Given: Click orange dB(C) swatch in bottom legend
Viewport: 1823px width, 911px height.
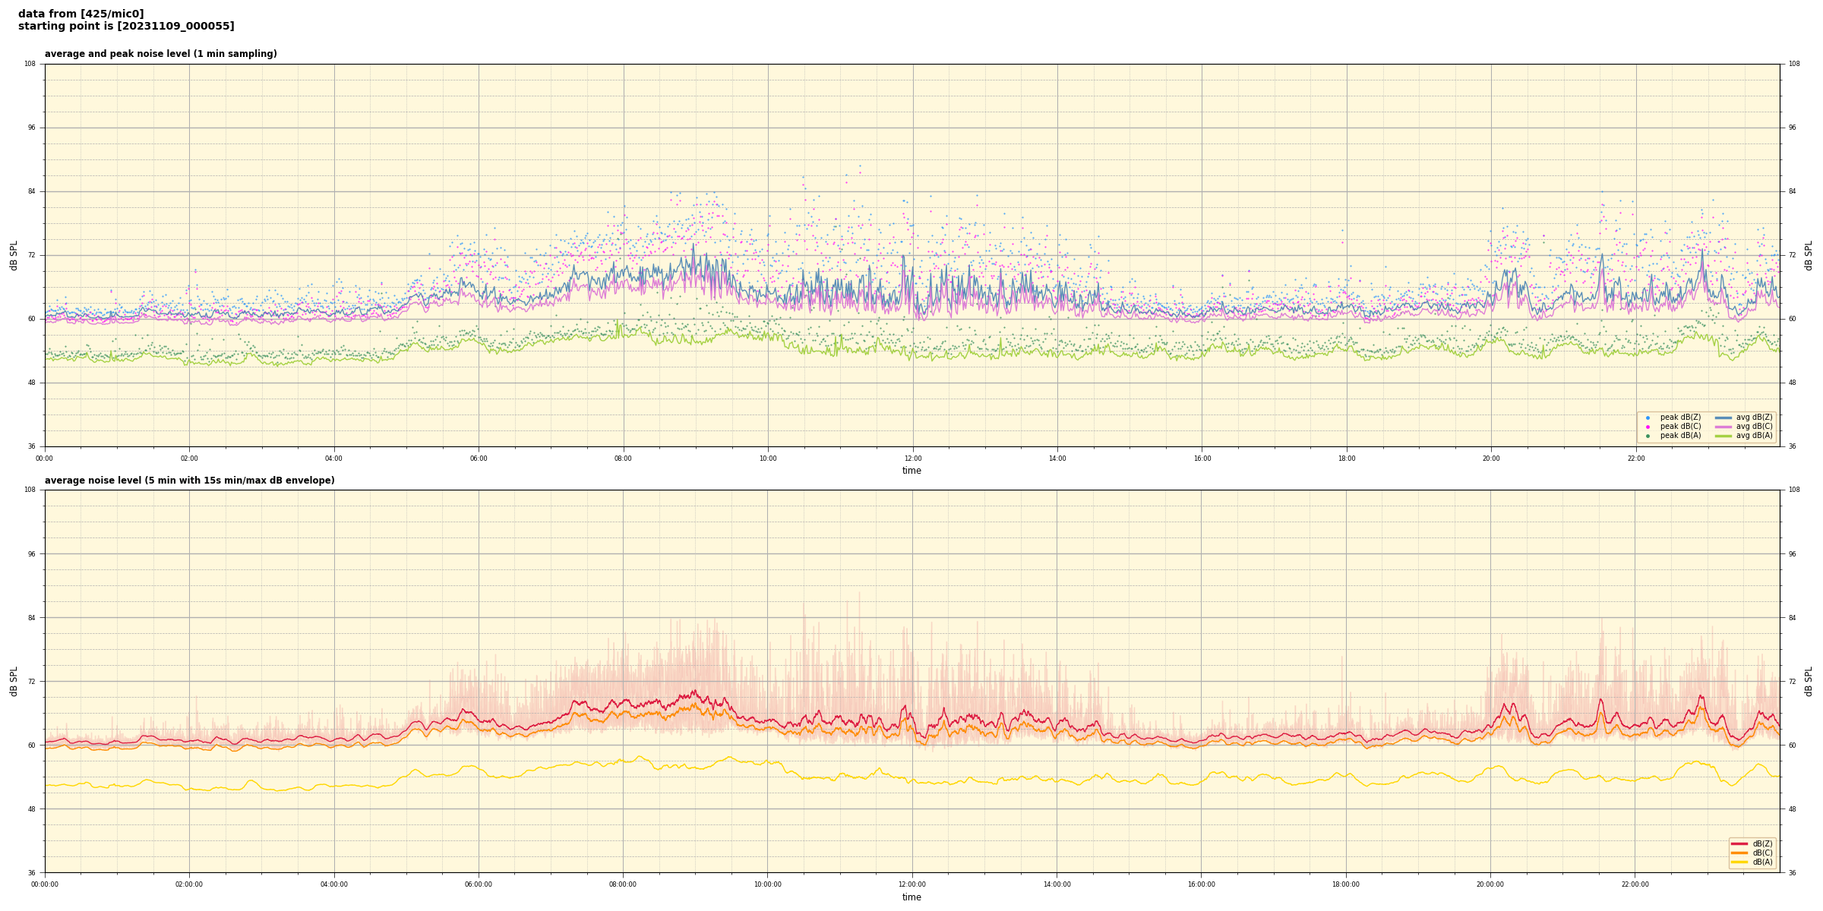Looking at the screenshot, I should click(x=1739, y=853).
